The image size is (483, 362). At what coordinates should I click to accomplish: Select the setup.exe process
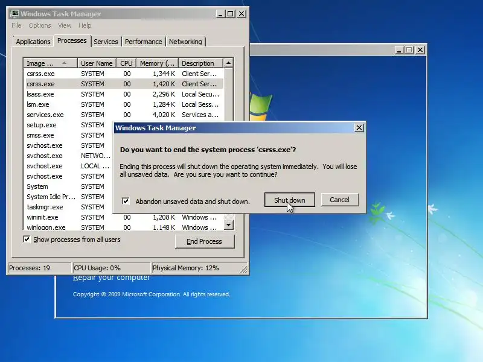click(x=69, y=125)
